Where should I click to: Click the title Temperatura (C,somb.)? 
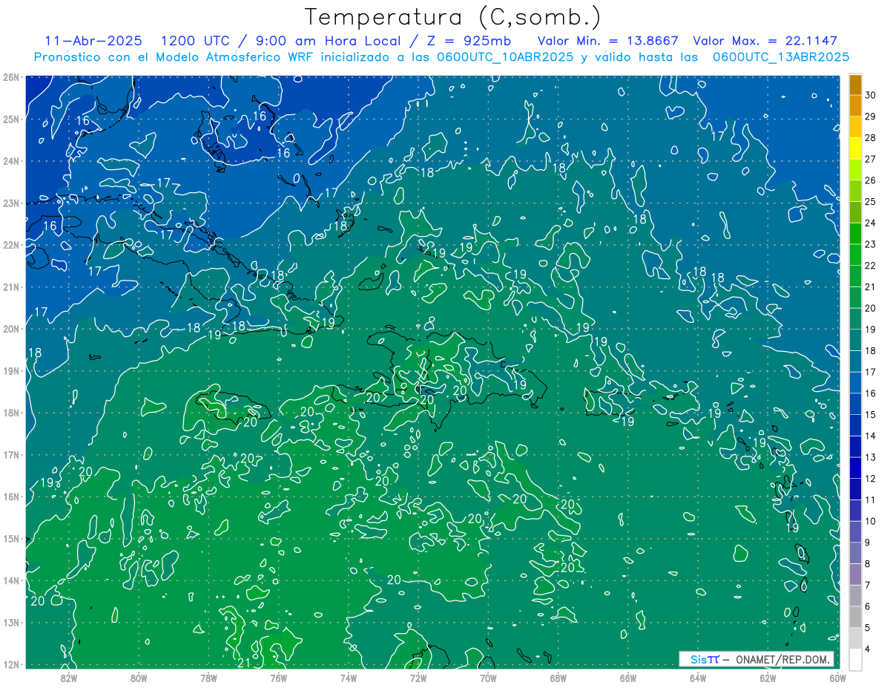pos(453,16)
